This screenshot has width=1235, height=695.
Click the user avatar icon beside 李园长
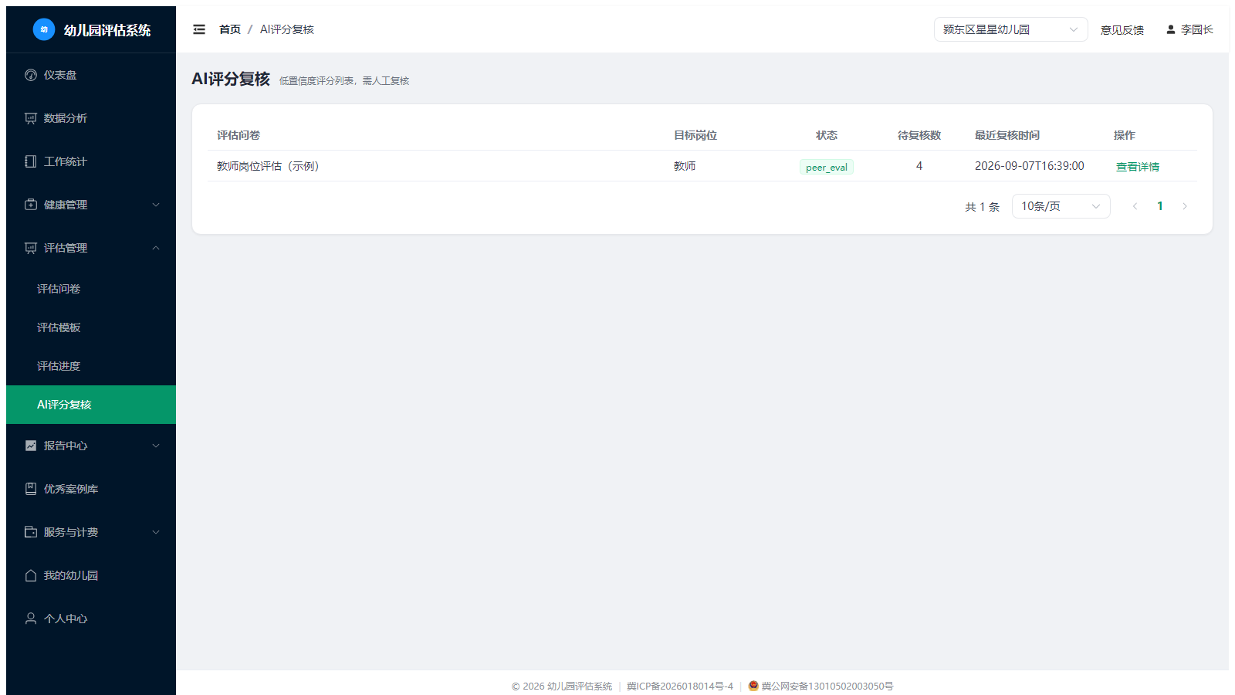[1171, 29]
